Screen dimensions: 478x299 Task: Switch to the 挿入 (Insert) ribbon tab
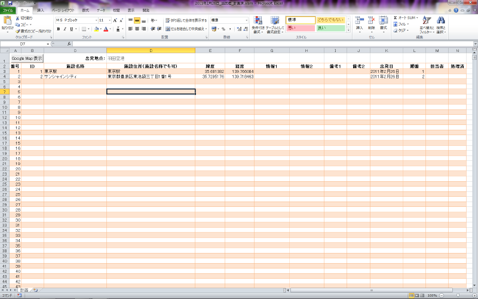pos(41,10)
